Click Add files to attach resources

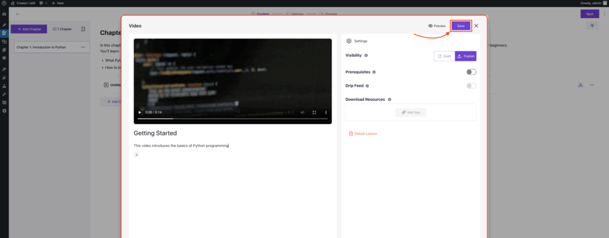411,112
